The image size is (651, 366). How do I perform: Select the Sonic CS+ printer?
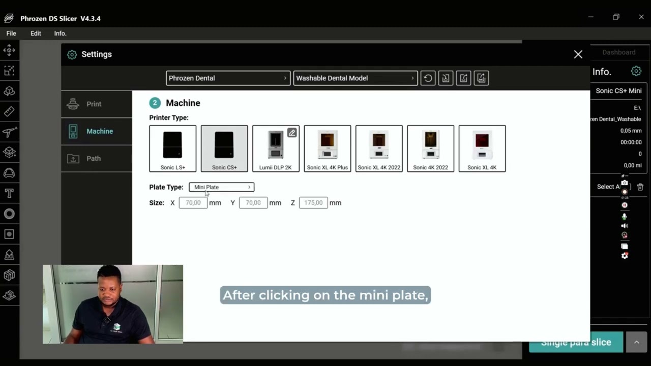pos(224,148)
